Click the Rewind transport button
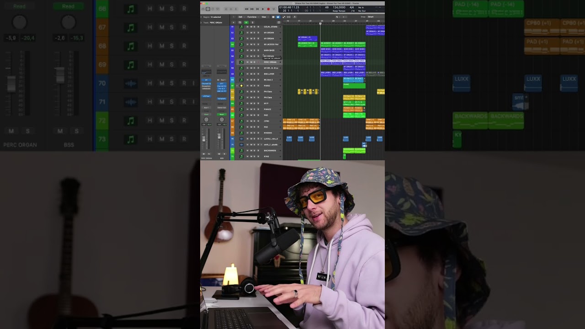585x329 pixels. [247, 9]
